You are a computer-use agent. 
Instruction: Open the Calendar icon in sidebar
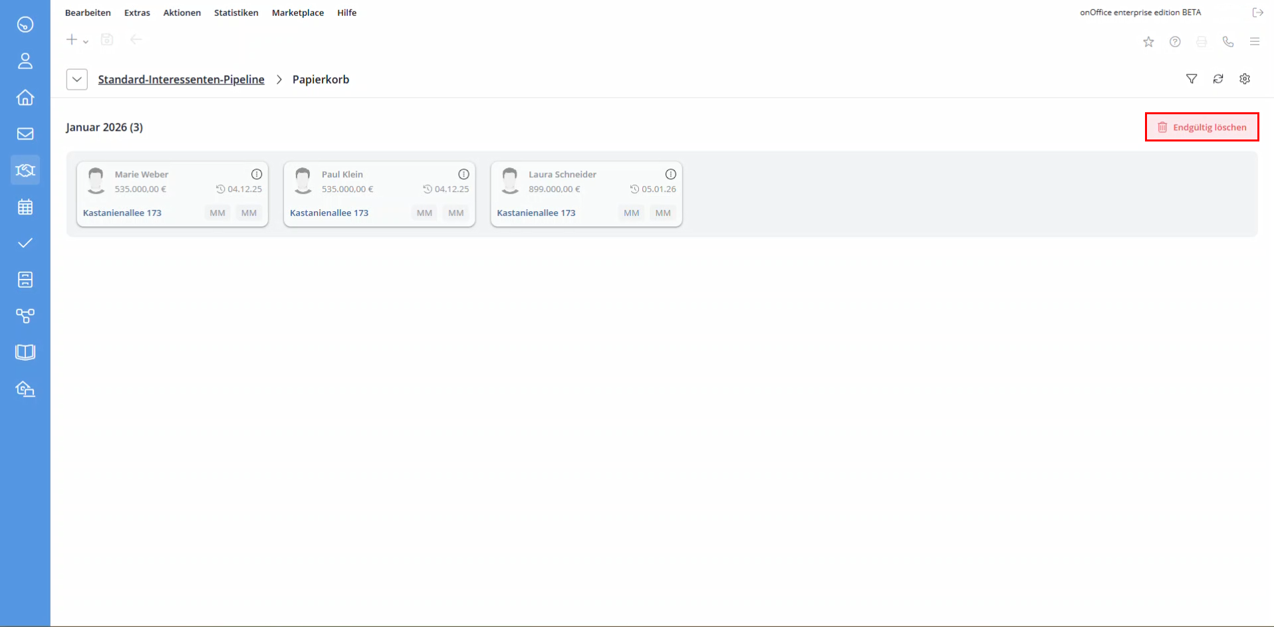point(25,207)
